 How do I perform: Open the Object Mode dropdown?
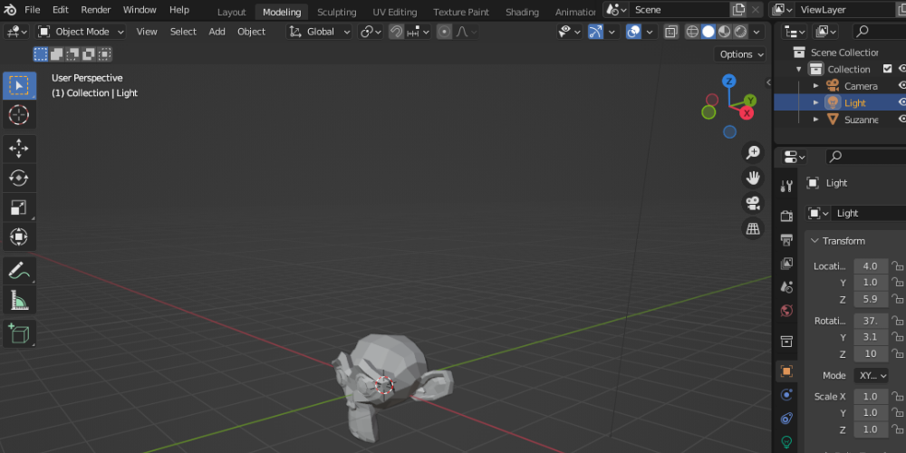point(81,32)
